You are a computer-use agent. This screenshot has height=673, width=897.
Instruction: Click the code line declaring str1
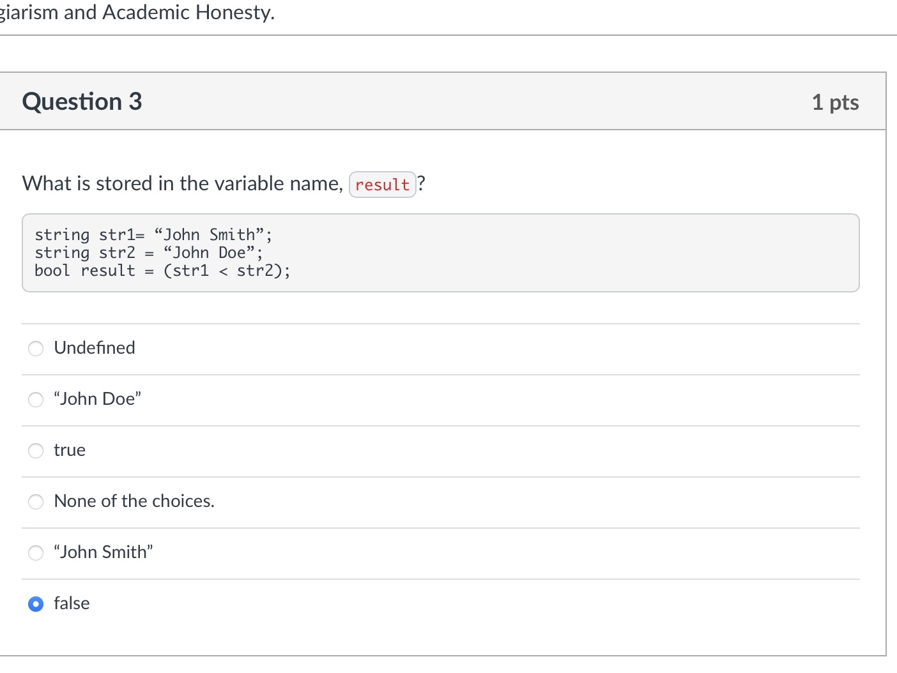153,235
